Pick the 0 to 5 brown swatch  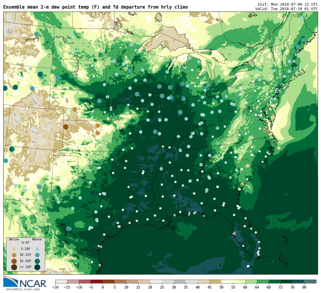pos(109,281)
